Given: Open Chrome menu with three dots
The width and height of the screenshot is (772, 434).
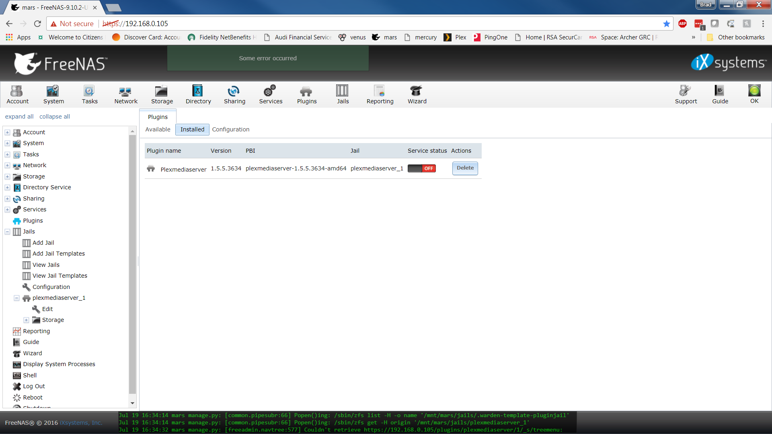Looking at the screenshot, I should [763, 24].
